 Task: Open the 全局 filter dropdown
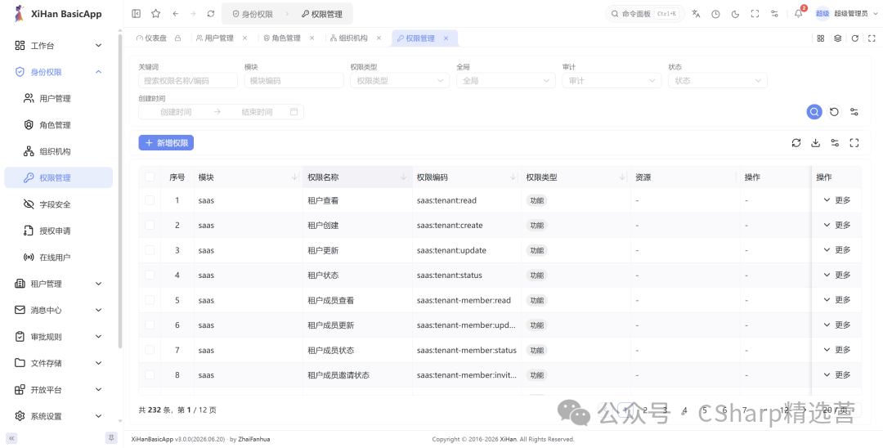tap(506, 80)
